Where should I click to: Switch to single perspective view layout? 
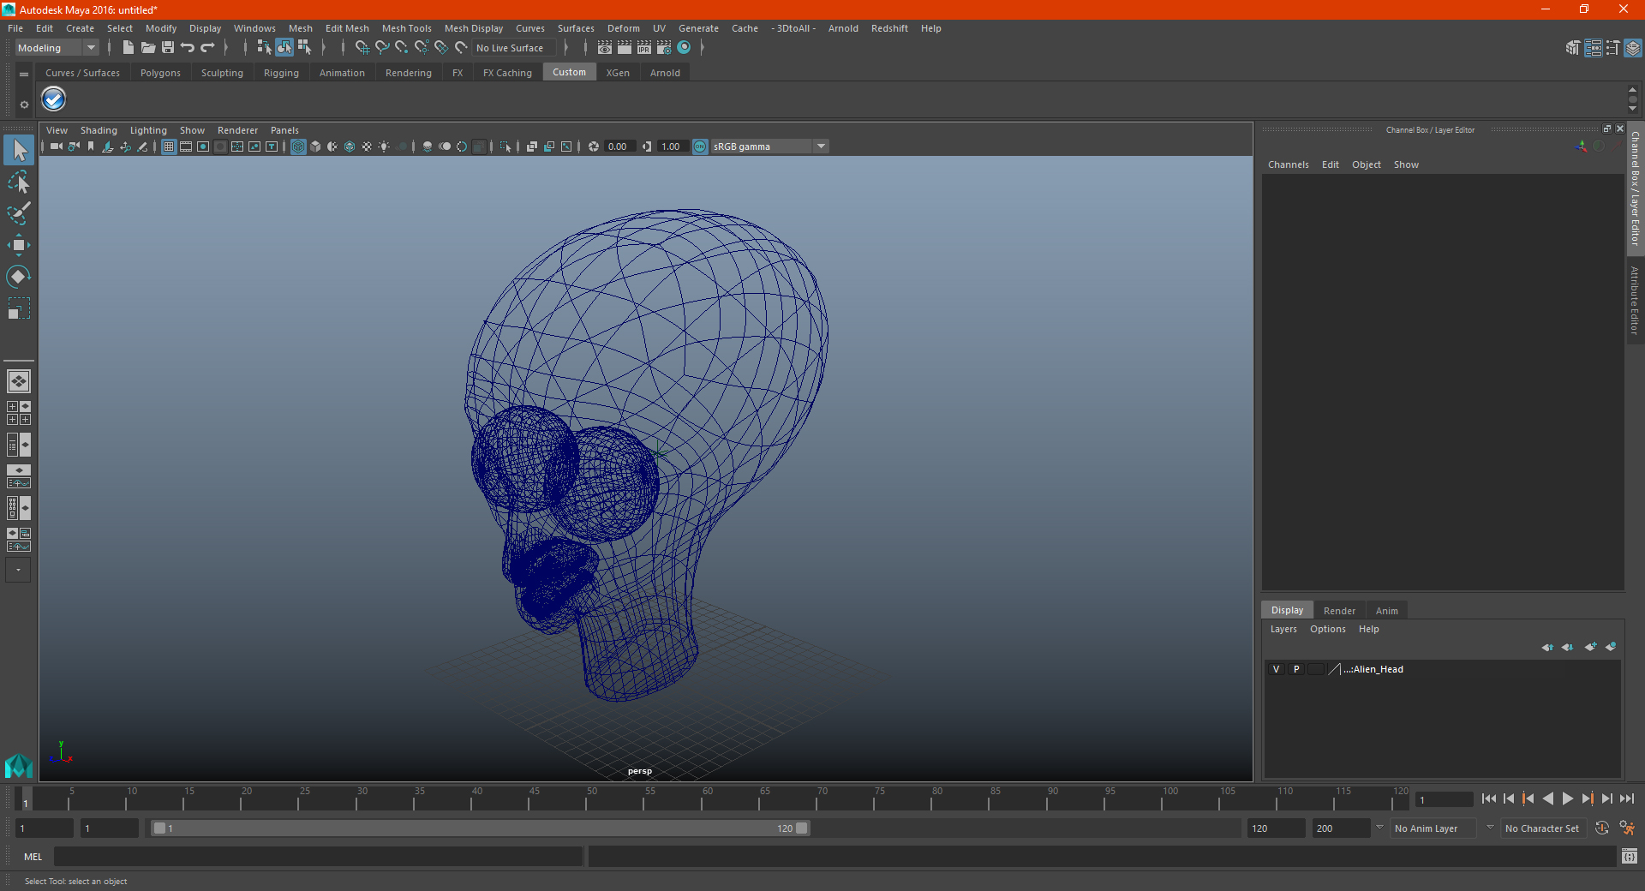click(19, 381)
